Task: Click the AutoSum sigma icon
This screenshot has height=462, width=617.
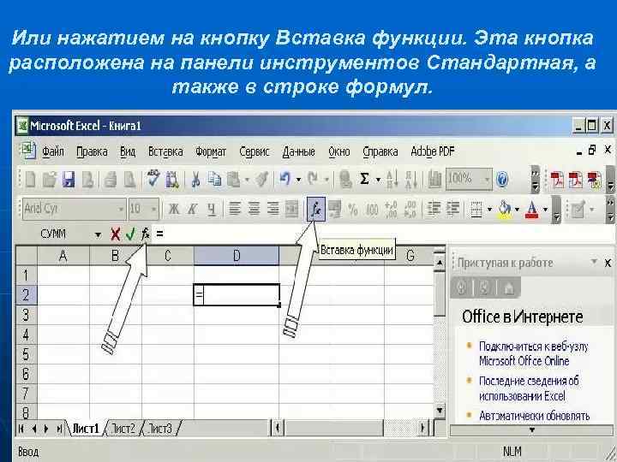Action: (x=364, y=179)
